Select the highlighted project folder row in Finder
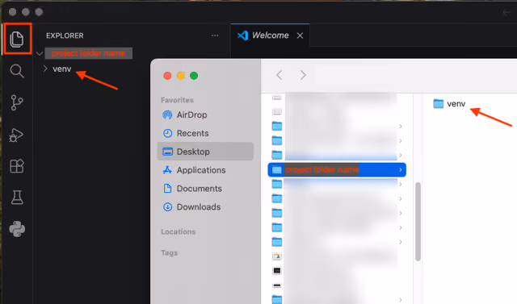This screenshot has height=304, width=517. click(x=337, y=170)
